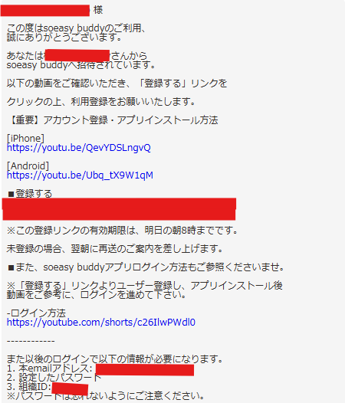345x403 pixels.
Task: Click the redacted organization ID value
Action: [x=70, y=388]
